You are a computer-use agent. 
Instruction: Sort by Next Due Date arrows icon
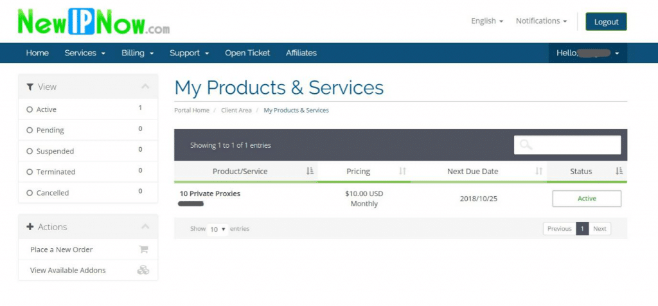[539, 171]
